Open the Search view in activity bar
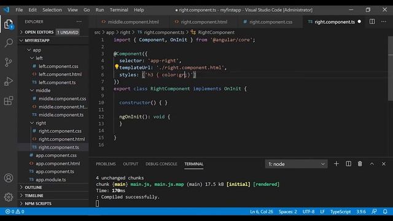This screenshot has height=221, width=393. (x=9, y=43)
